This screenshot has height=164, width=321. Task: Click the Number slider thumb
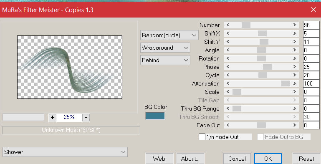[246, 25]
